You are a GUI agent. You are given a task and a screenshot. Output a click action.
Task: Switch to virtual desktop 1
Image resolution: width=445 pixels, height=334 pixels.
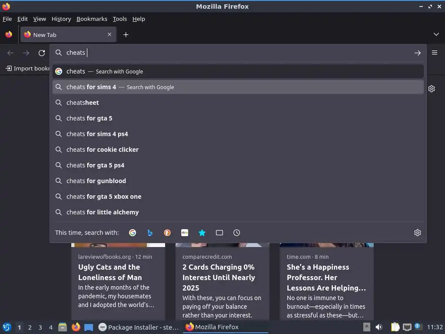coord(19,327)
